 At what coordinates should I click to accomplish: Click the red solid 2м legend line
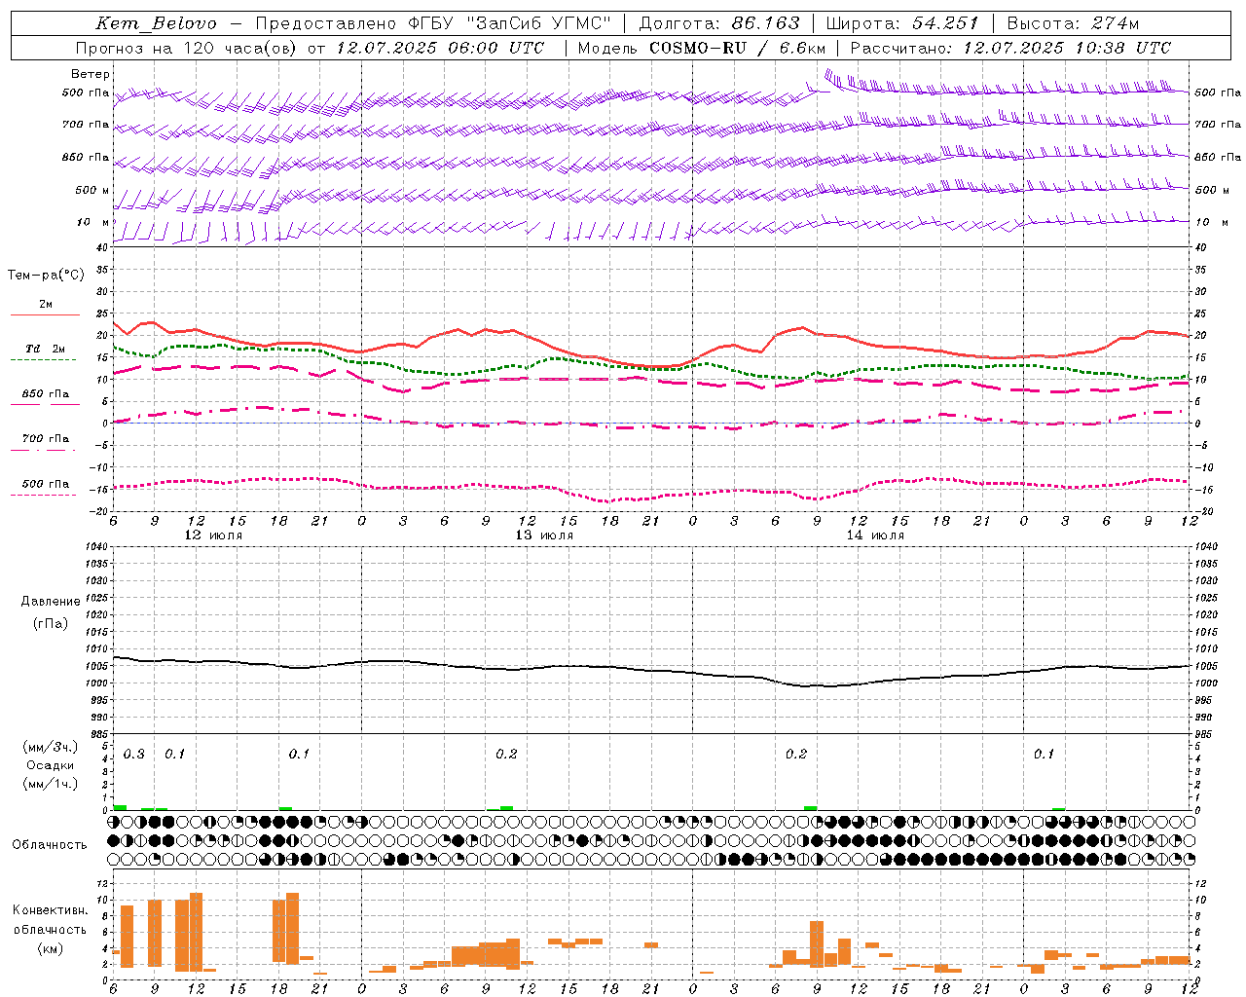click(44, 314)
